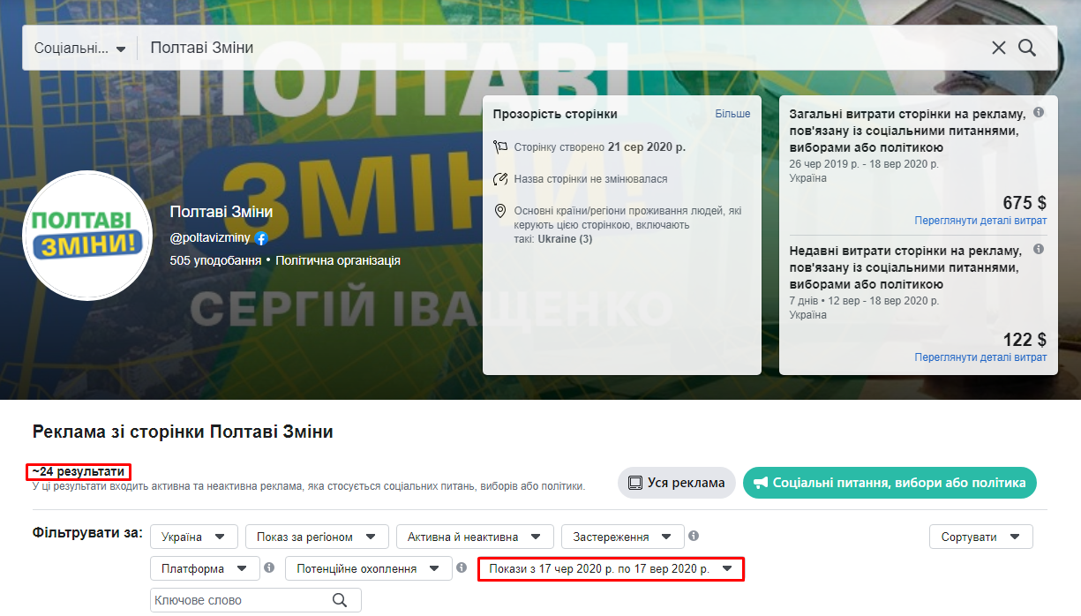The width and height of the screenshot is (1081, 616).
Task: Click the page name edit pencil icon
Action: click(500, 179)
